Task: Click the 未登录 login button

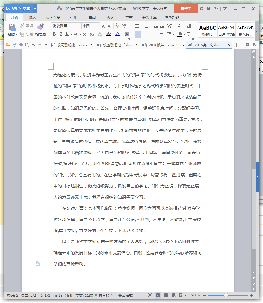Action: 186,9
